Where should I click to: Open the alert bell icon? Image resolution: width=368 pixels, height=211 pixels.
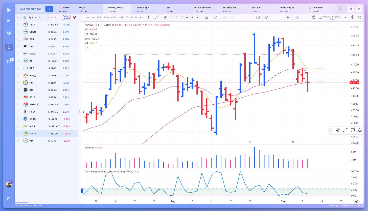(x=267, y=17)
